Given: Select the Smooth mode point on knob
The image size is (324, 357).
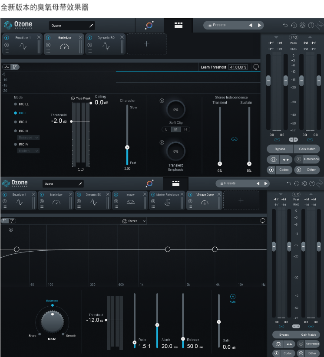Looking at the screenshot, I should pyautogui.click(x=63, y=334).
